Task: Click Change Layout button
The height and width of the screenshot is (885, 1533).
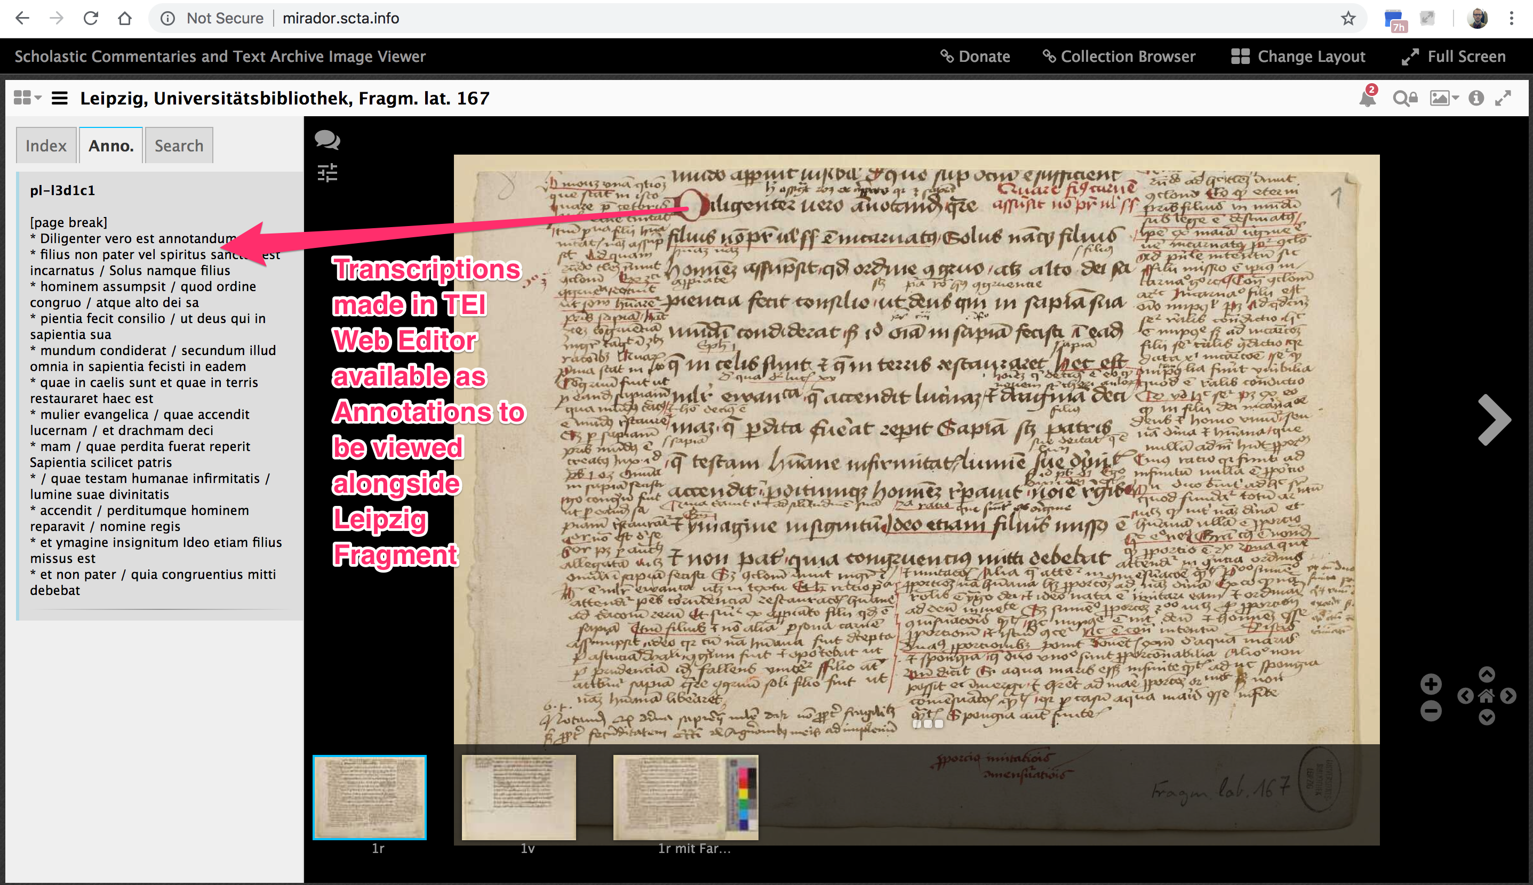Action: tap(1298, 57)
